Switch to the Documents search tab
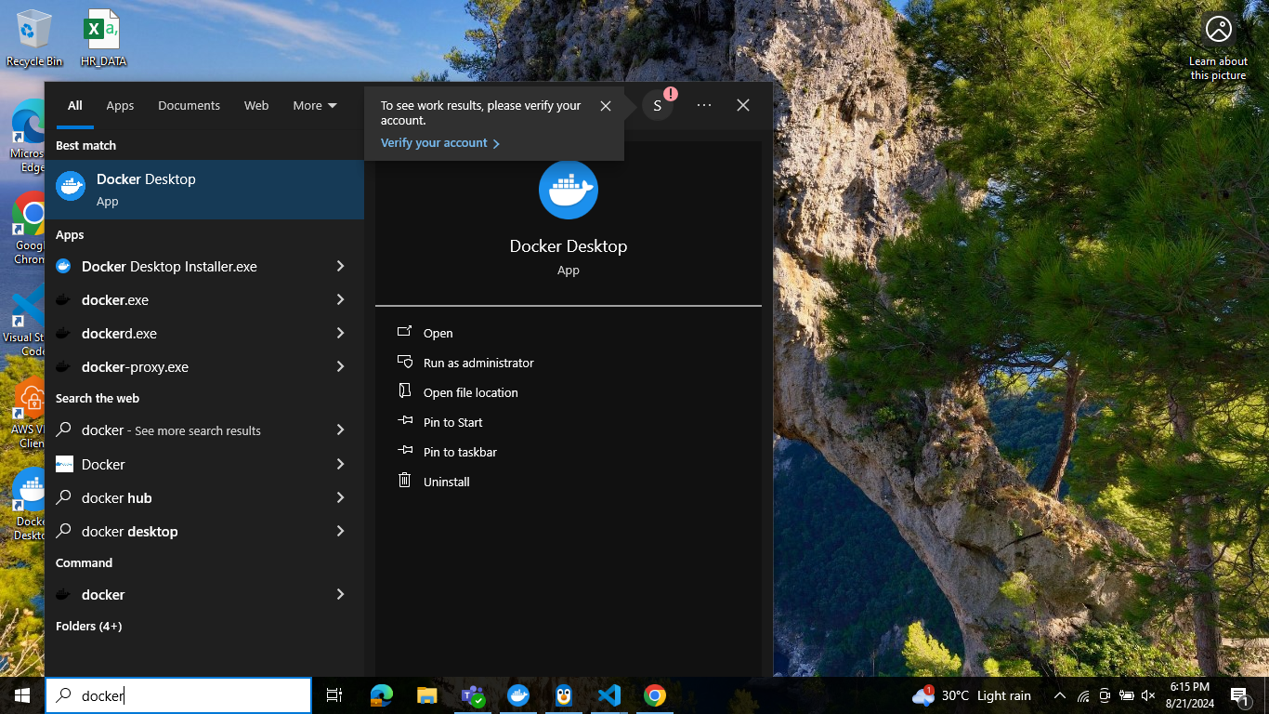 point(189,105)
